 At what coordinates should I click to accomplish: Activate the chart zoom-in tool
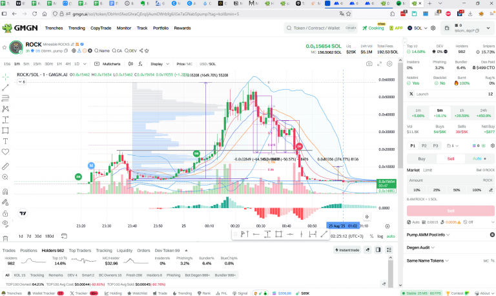click(5, 177)
